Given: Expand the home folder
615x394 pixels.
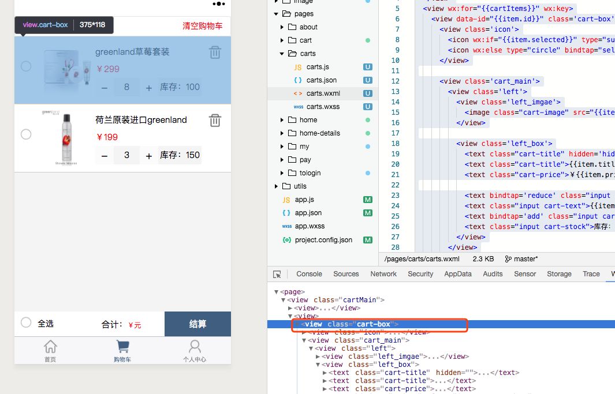Looking at the screenshot, I should click(282, 120).
